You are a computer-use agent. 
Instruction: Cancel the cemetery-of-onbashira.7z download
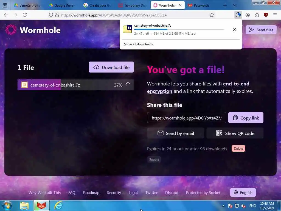pyautogui.click(x=234, y=30)
